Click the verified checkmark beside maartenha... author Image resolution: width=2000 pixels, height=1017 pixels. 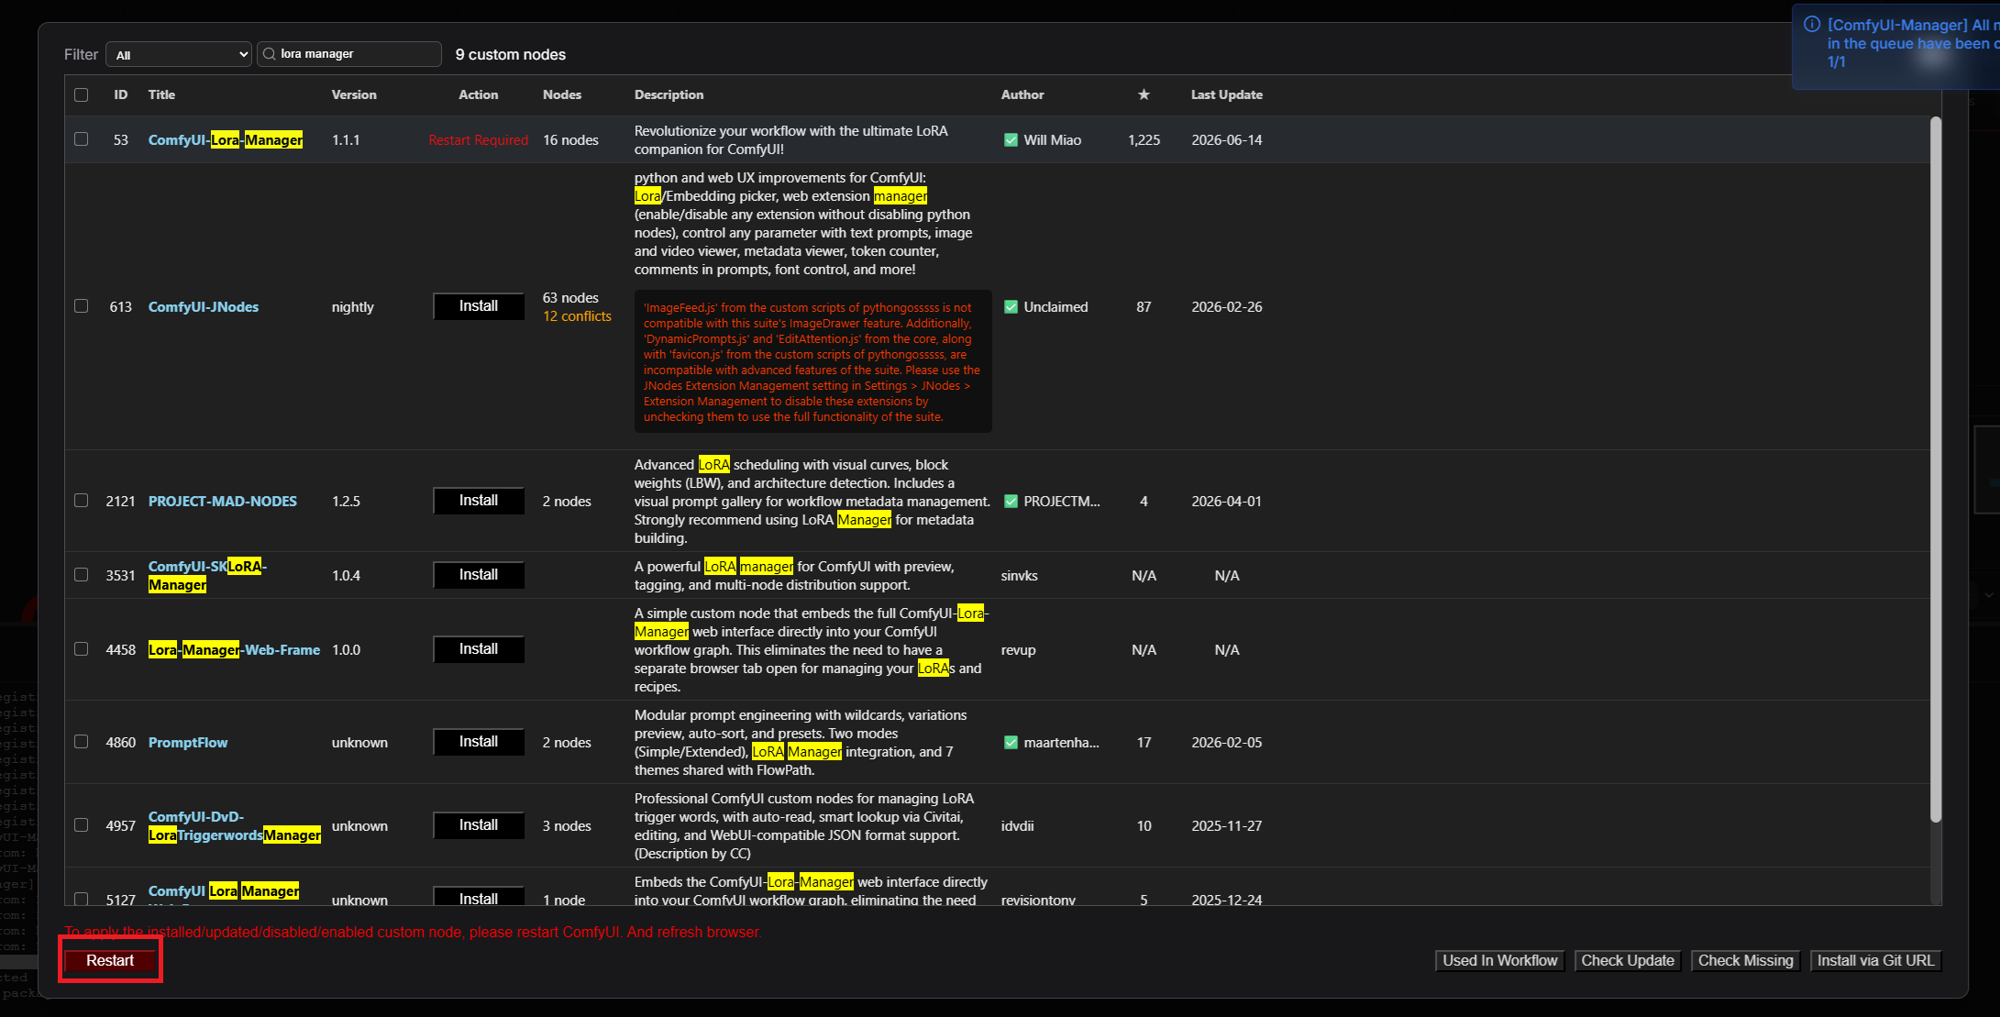[1011, 743]
